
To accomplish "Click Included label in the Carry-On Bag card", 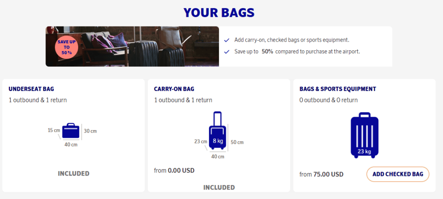I will click(x=219, y=187).
